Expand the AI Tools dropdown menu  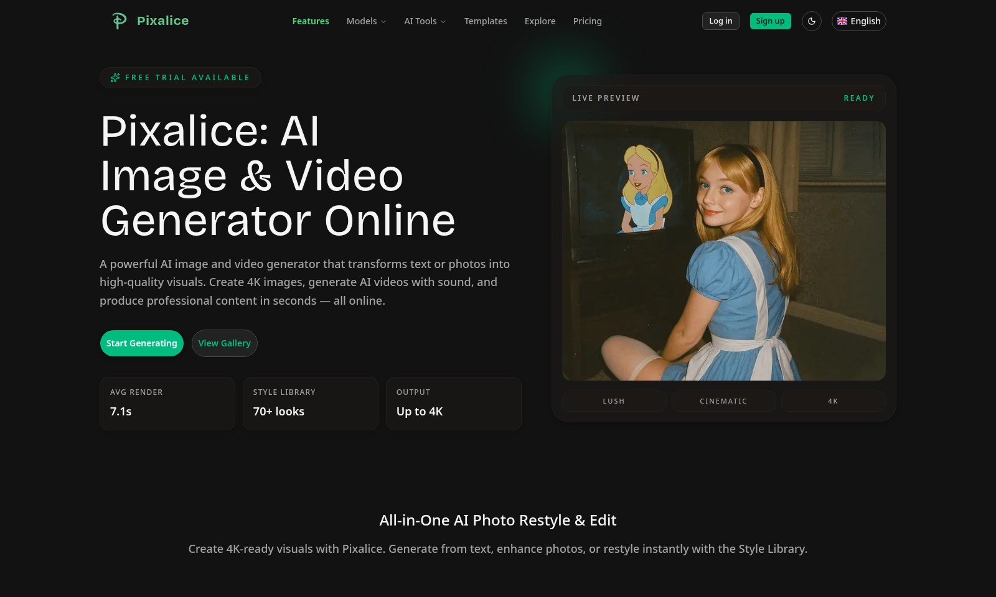tap(425, 21)
